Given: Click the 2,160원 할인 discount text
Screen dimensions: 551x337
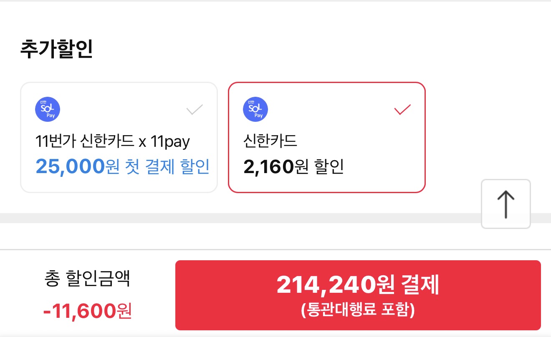Looking at the screenshot, I should point(293,167).
